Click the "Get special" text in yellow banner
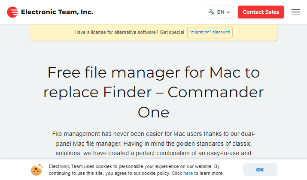Viewport: 307px width, 180px height. [172, 32]
